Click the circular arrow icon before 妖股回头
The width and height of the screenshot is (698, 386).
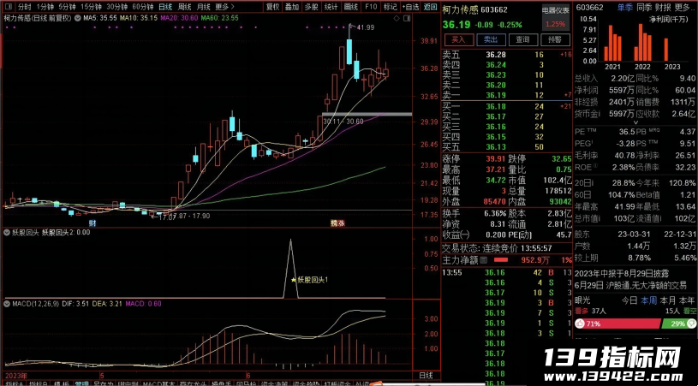pos(7,232)
